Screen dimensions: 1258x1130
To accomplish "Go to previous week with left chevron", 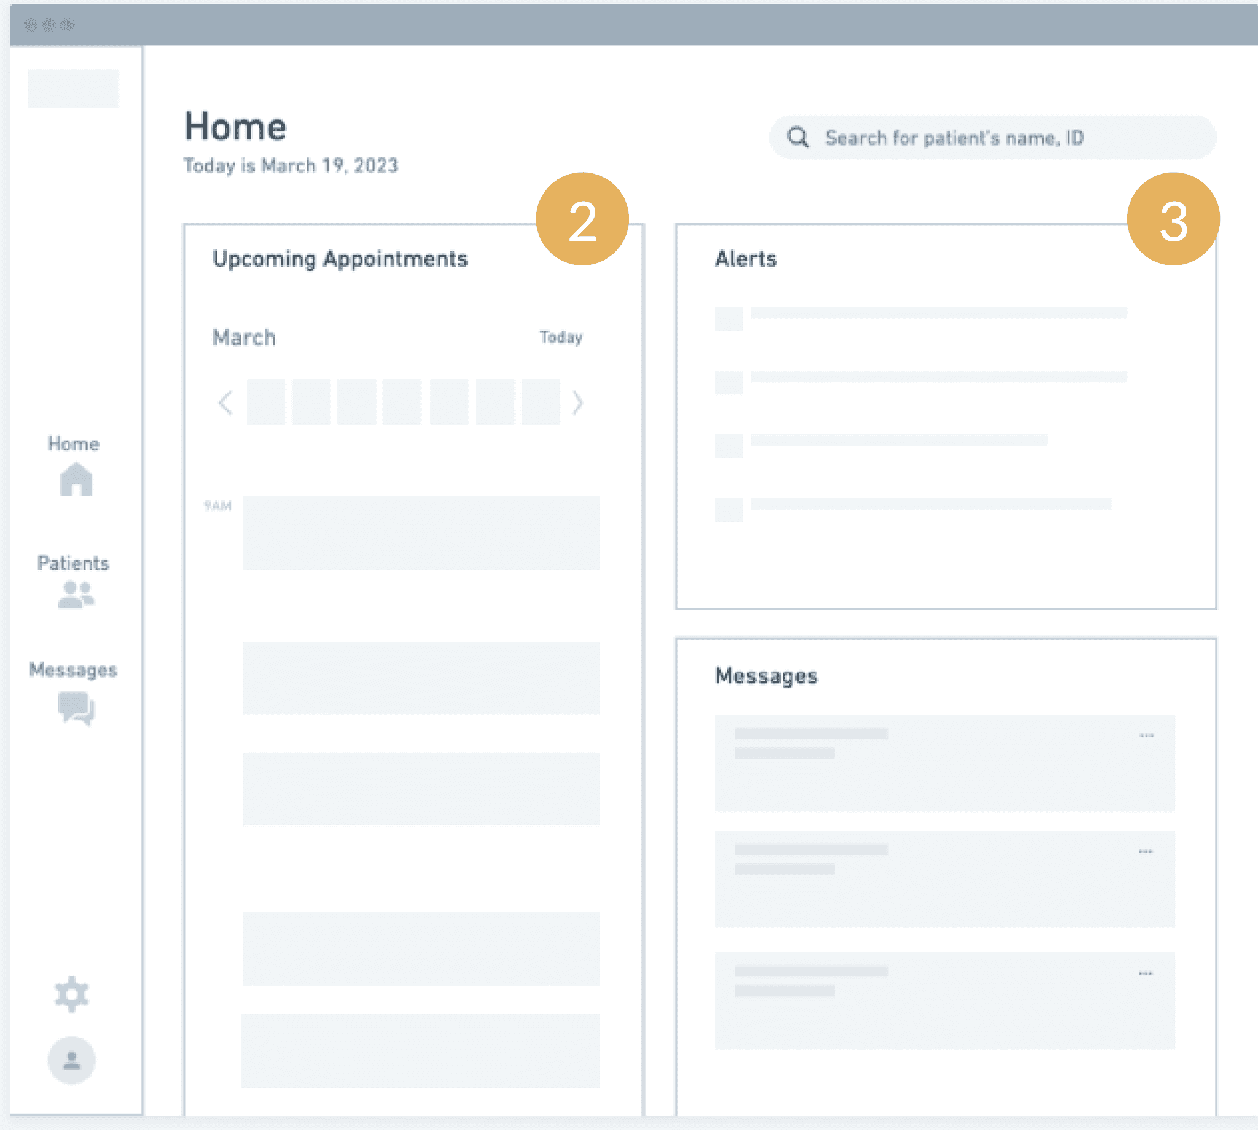I will coord(226,402).
